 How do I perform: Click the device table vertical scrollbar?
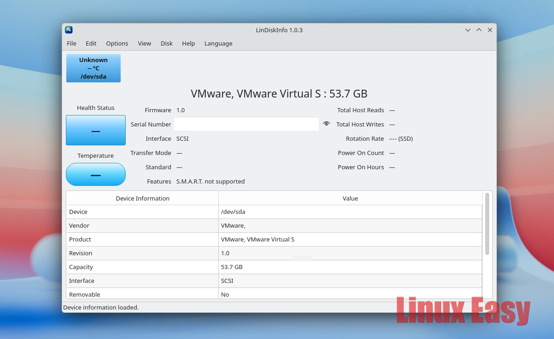click(x=487, y=224)
